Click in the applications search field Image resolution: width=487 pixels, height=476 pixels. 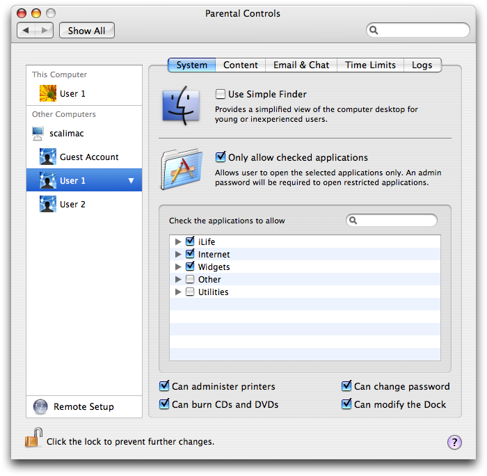(391, 221)
